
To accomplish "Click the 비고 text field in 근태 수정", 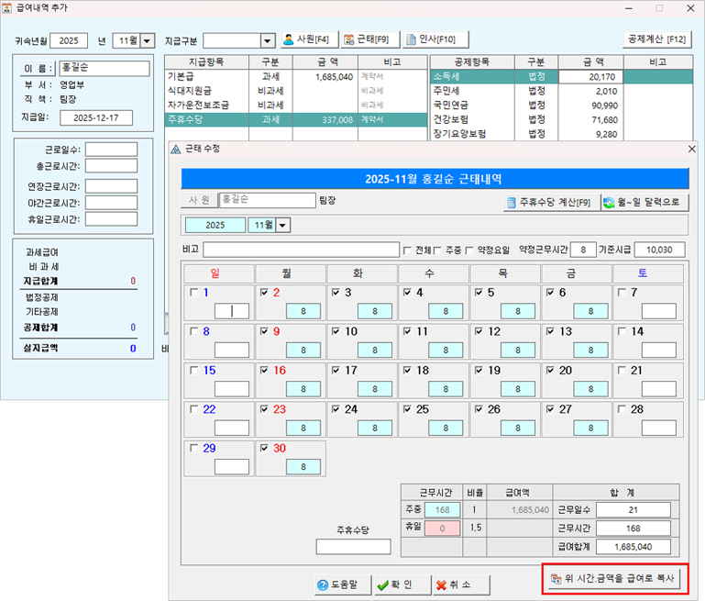I will click(x=302, y=250).
